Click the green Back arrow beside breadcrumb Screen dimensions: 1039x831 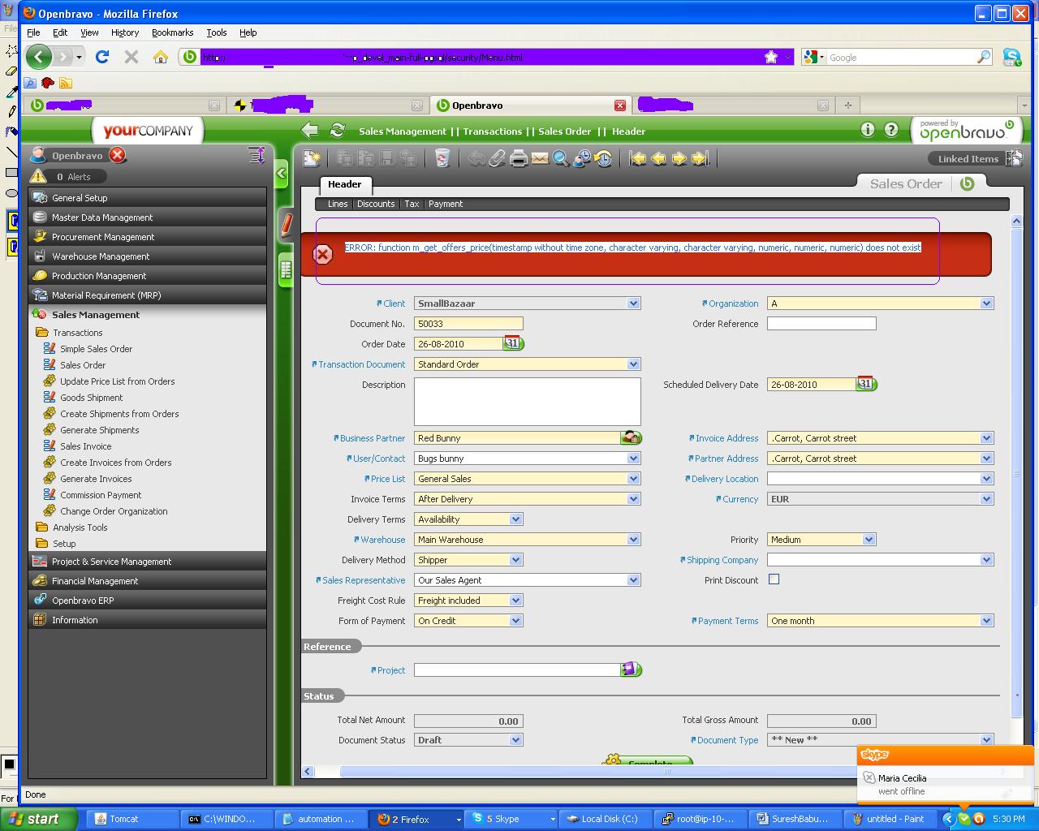tap(309, 131)
